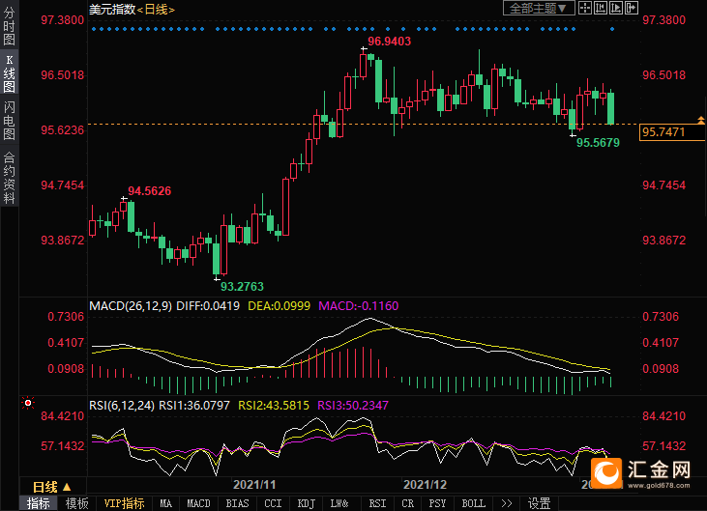Viewport: 707px width, 511px height.
Task: Open the 日线 period link in title
Action: click(x=156, y=9)
